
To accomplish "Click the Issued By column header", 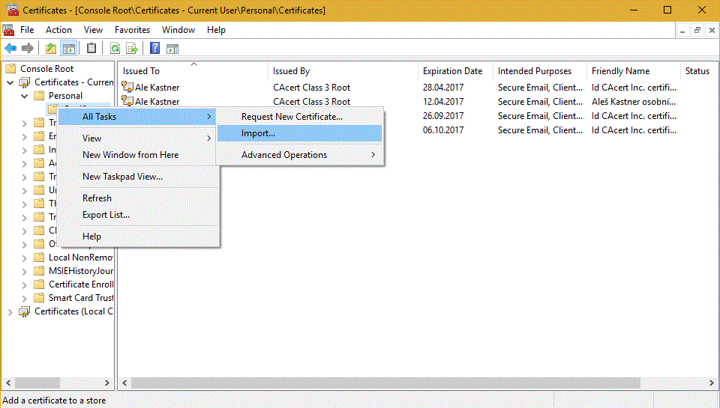I will [x=291, y=71].
